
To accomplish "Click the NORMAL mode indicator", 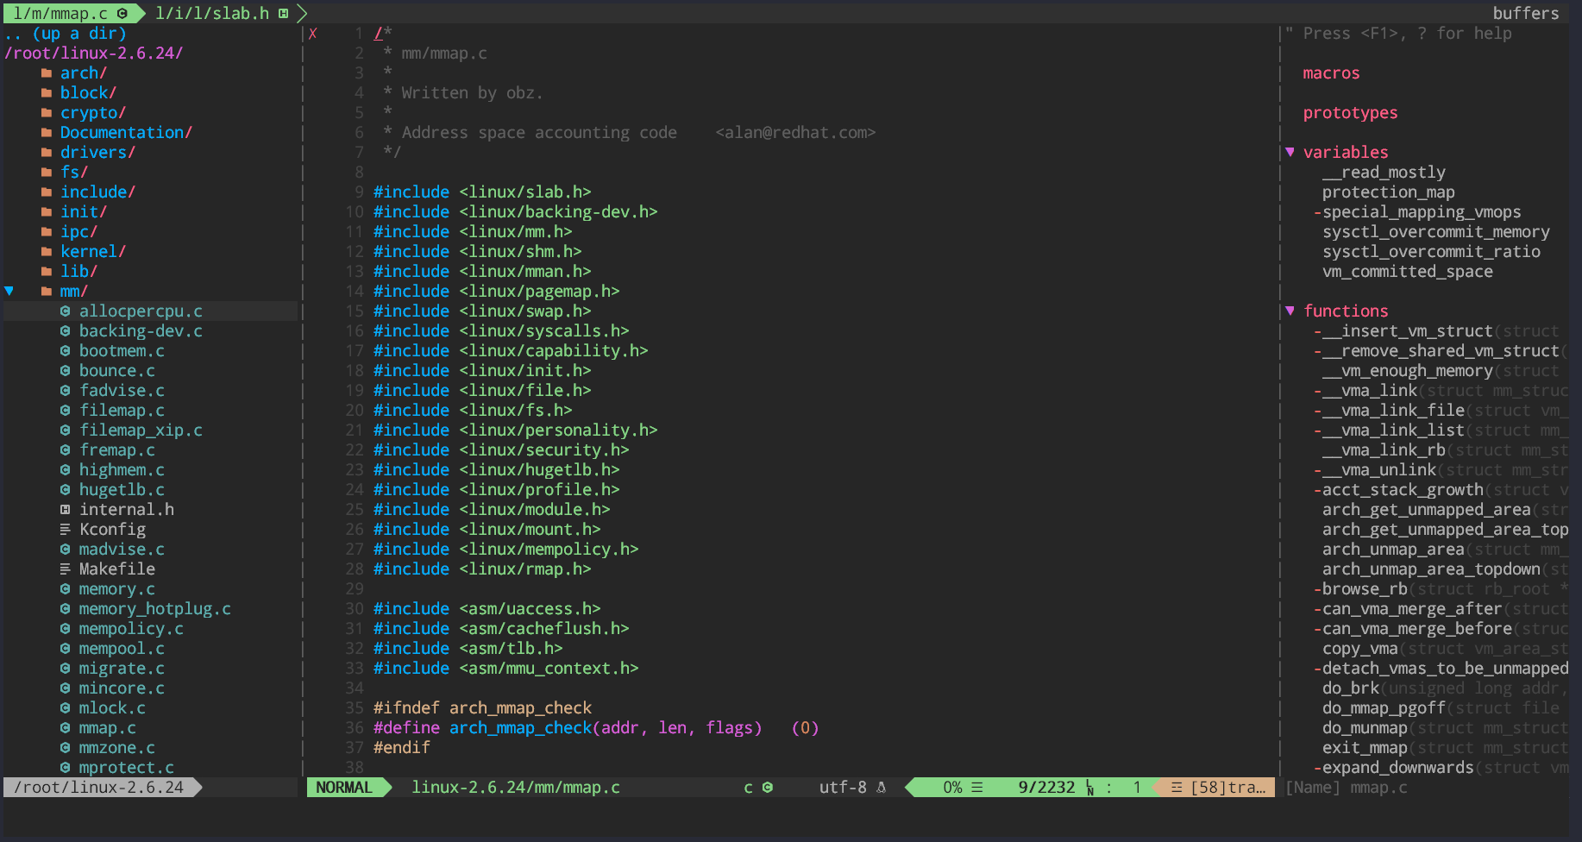I will pyautogui.click(x=344, y=788).
